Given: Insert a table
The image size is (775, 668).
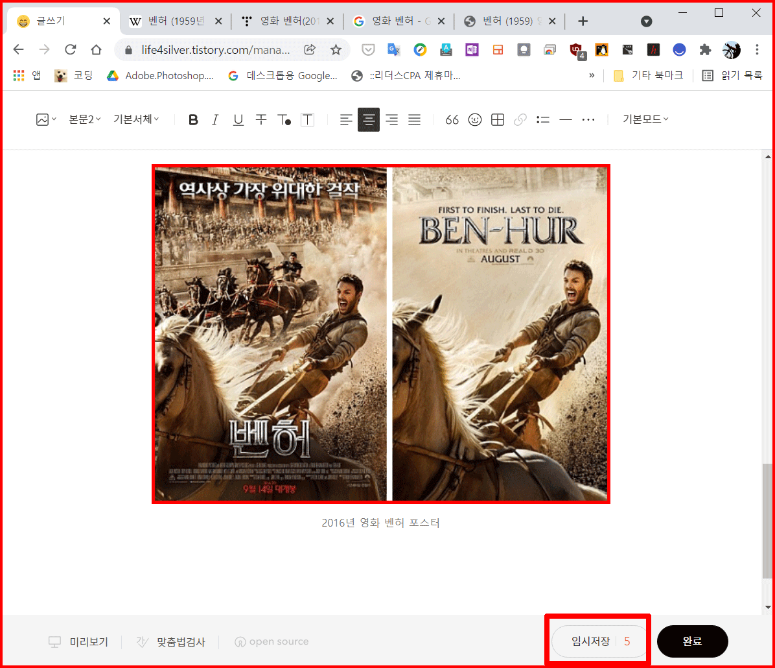Looking at the screenshot, I should [498, 120].
